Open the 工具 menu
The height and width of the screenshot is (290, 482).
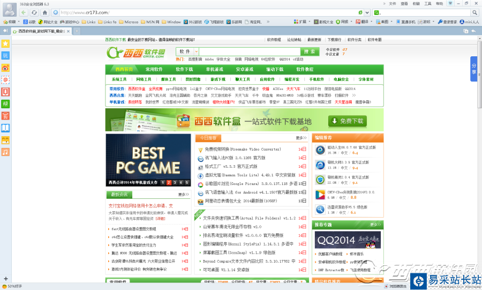pos(427,4)
